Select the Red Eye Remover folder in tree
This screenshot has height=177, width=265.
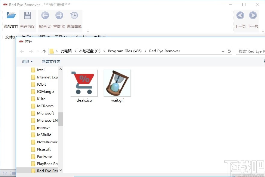(45, 171)
